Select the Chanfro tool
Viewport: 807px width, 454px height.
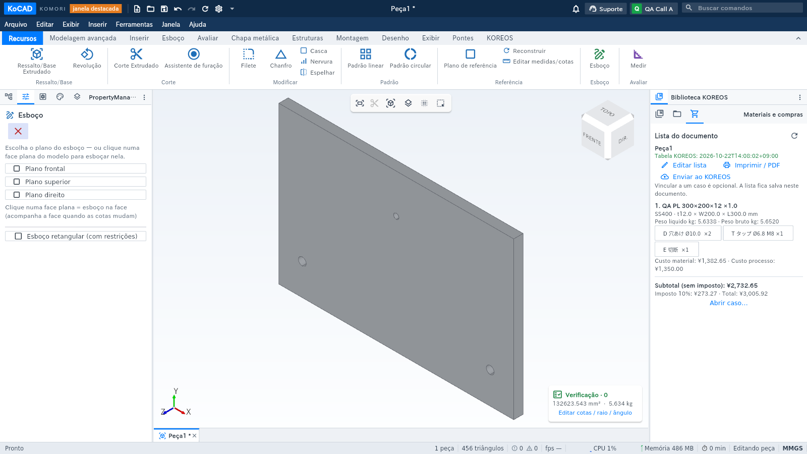[x=281, y=59]
